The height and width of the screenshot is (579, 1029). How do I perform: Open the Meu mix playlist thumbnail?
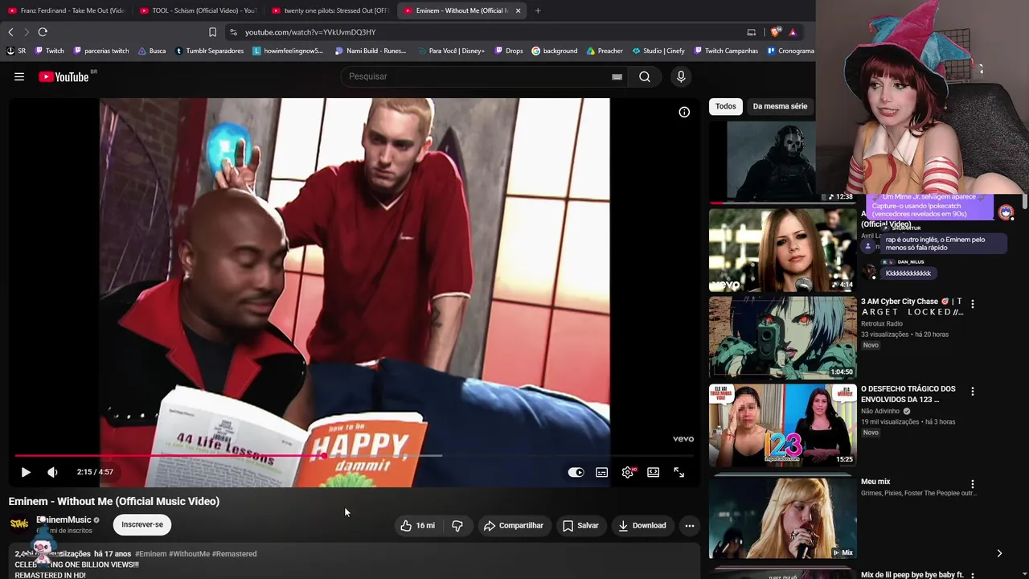pyautogui.click(x=782, y=518)
